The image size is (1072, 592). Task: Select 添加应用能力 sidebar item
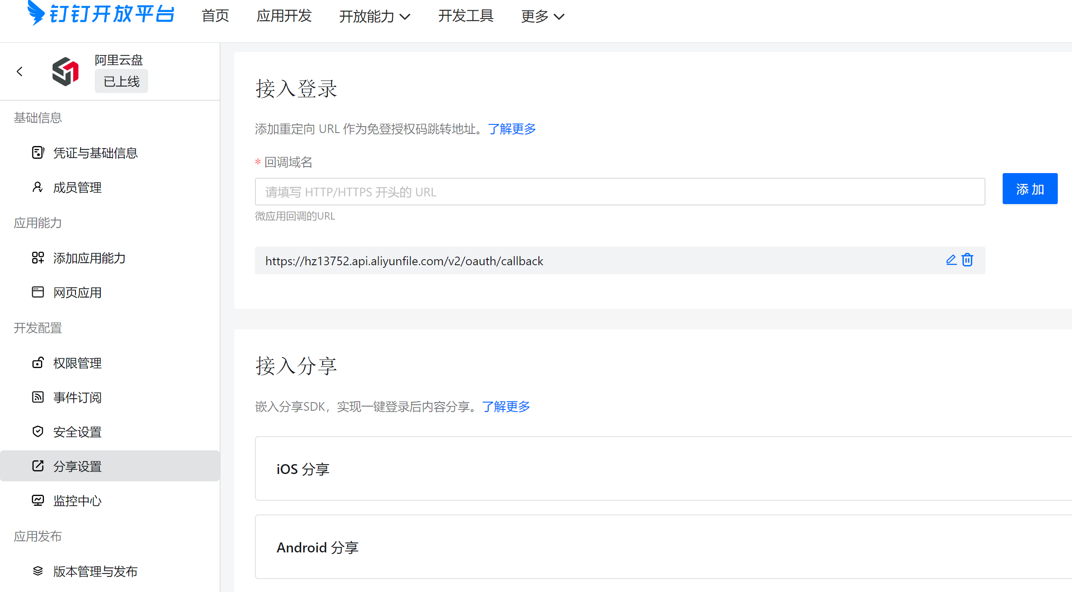pyautogui.click(x=89, y=258)
